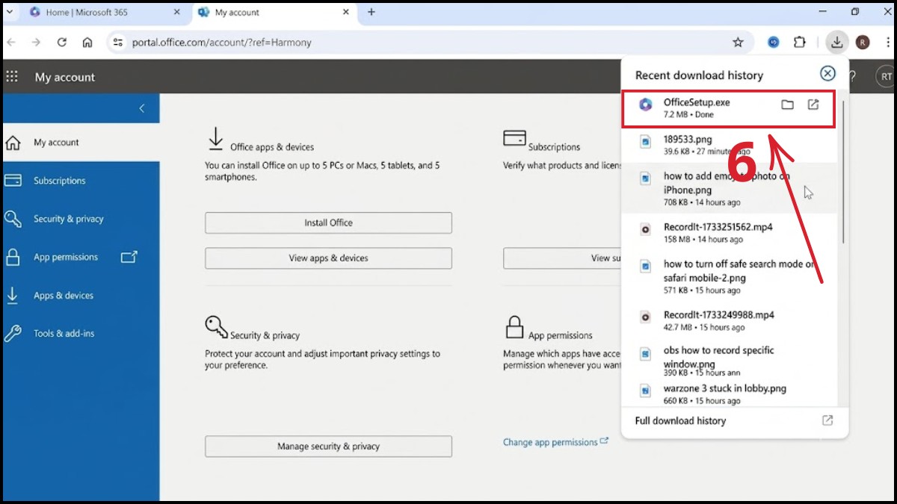Viewport: 897px width, 504px height.
Task: Click the Office apps & devices download icon
Action: pos(215,139)
